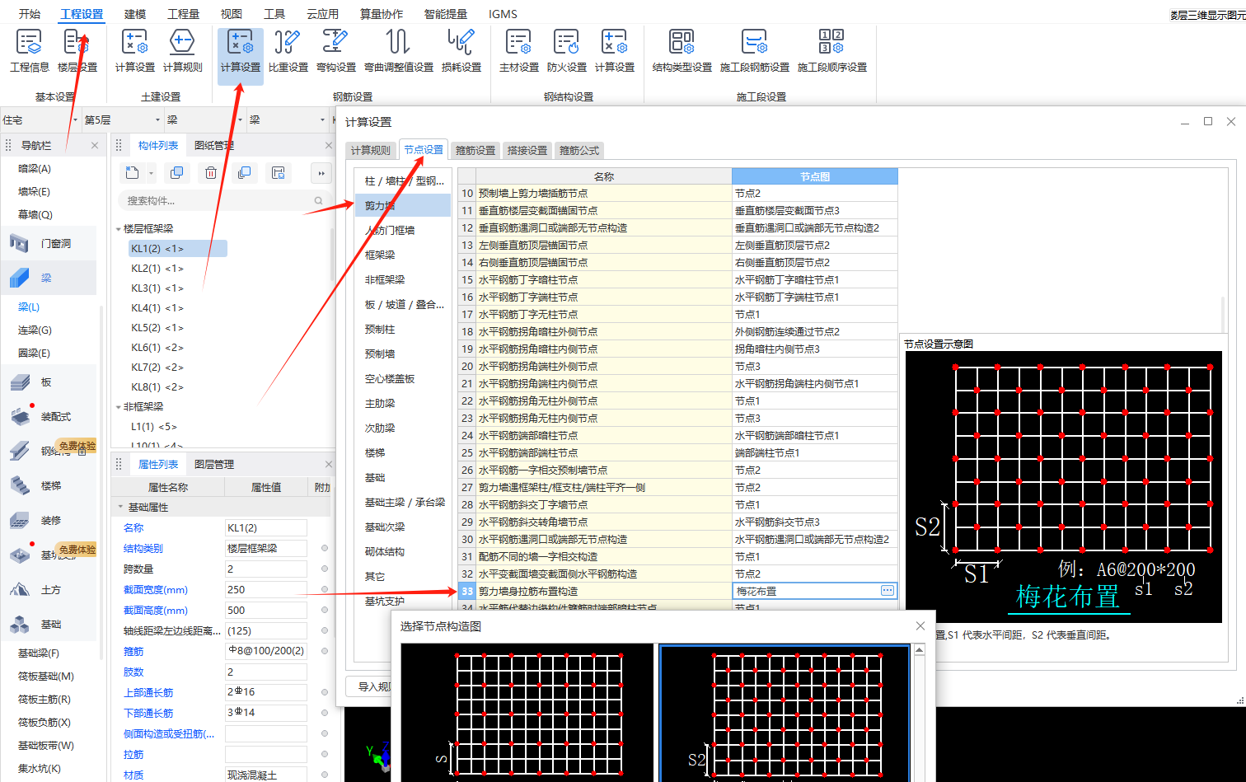The height and width of the screenshot is (782, 1246).
Task: Click 箍筋 value field
Action: (x=265, y=651)
